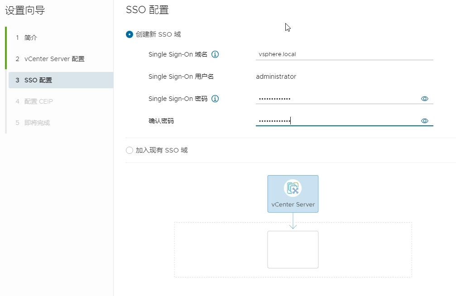Show 确认密码 with eye icon
Image resolution: width=456 pixels, height=296 pixels.
(x=425, y=121)
